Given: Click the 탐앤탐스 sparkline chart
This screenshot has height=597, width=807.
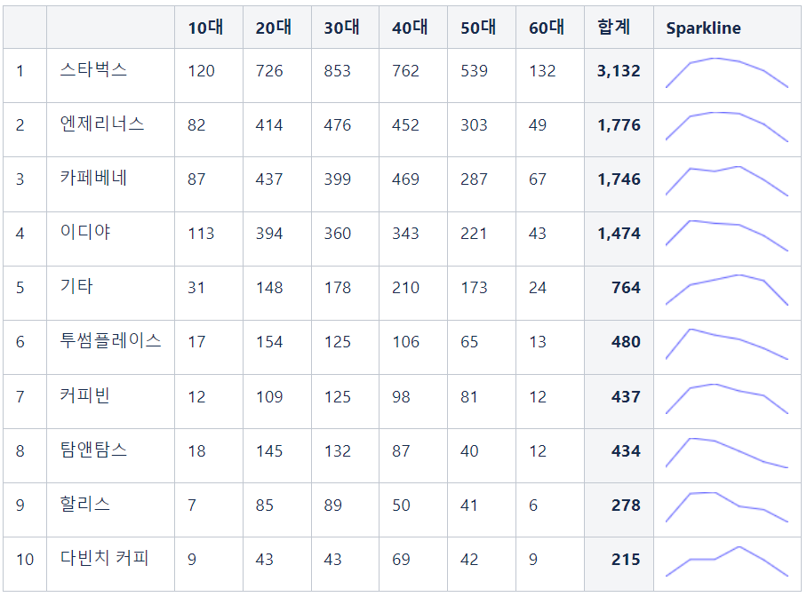Looking at the screenshot, I should (x=727, y=453).
